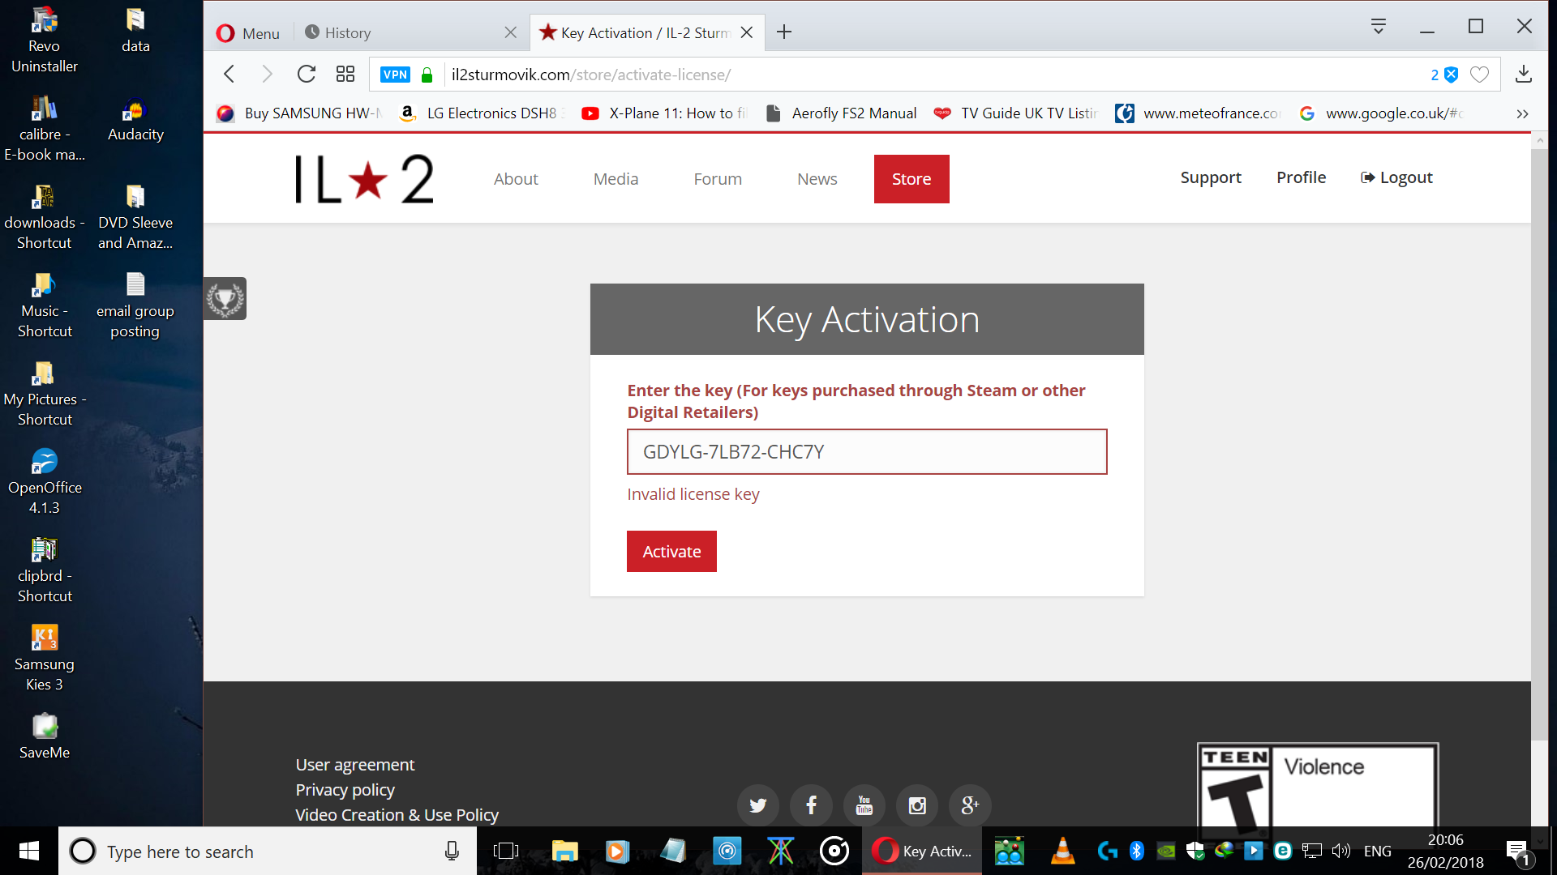Click the Logout link
Image resolution: width=1557 pixels, height=875 pixels.
click(1396, 177)
